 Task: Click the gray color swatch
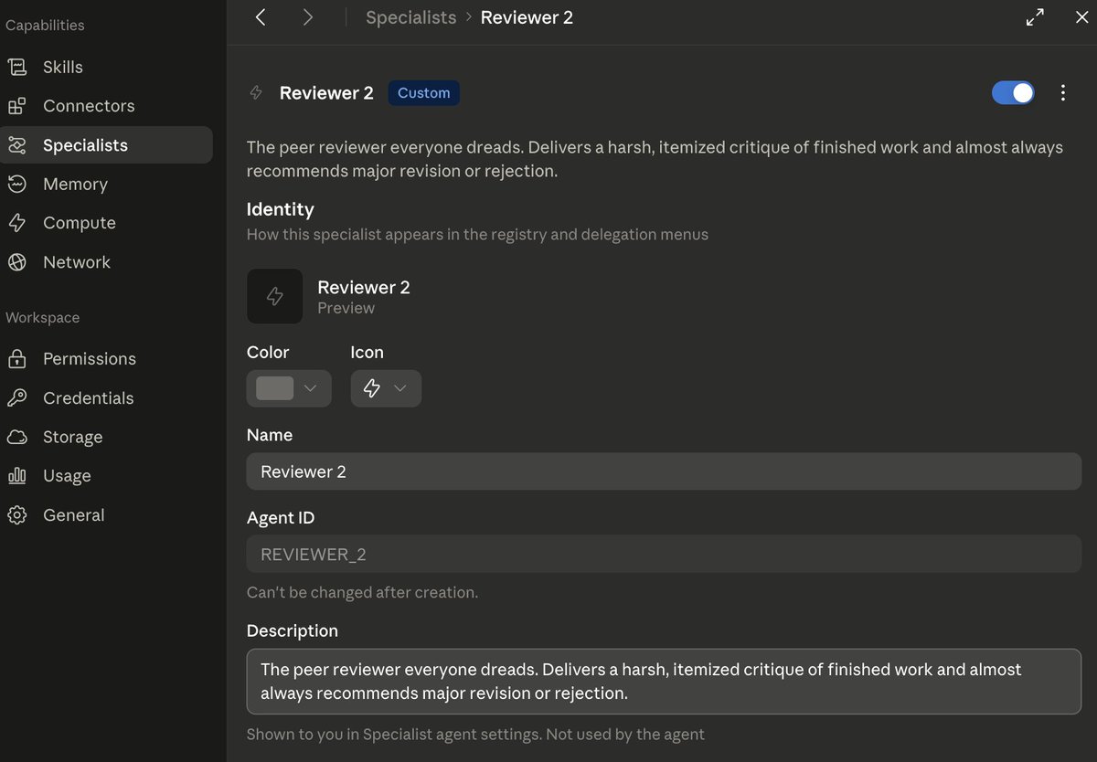274,388
